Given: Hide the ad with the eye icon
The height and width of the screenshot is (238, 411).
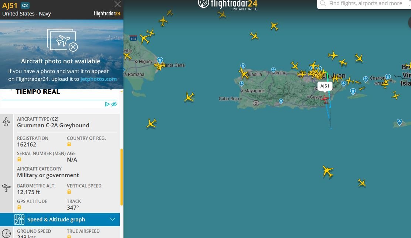Looking at the screenshot, I should pos(114,104).
